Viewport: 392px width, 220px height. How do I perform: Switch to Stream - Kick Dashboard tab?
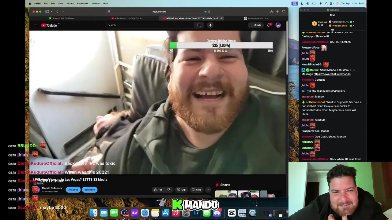62,18
